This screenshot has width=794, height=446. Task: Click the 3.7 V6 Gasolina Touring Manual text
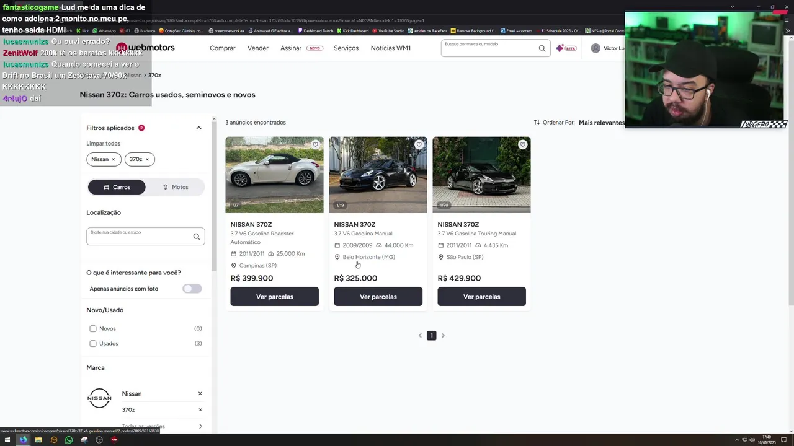point(477,234)
